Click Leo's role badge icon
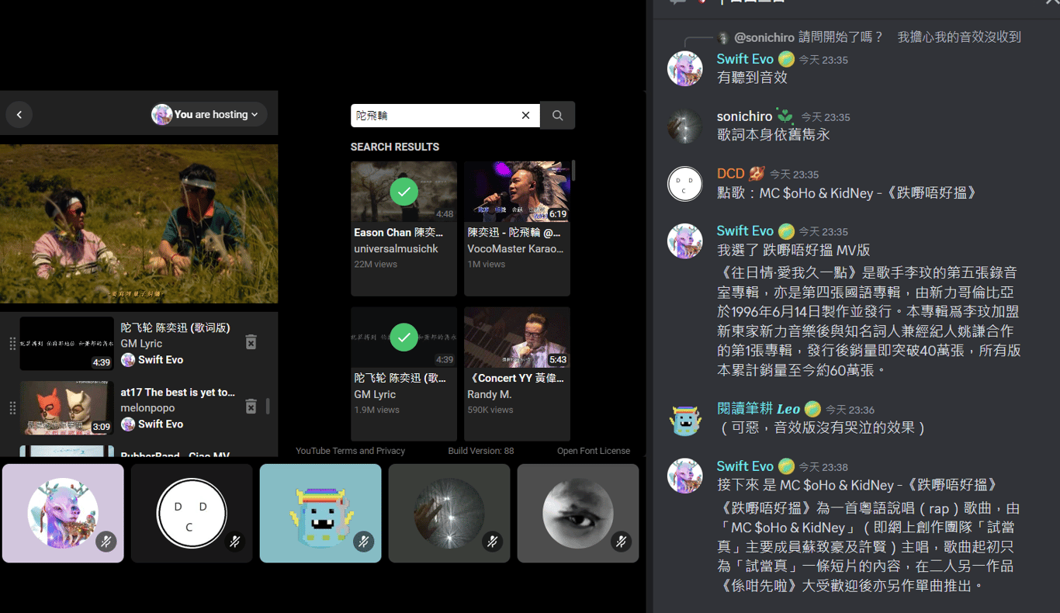This screenshot has height=613, width=1060. coord(812,409)
